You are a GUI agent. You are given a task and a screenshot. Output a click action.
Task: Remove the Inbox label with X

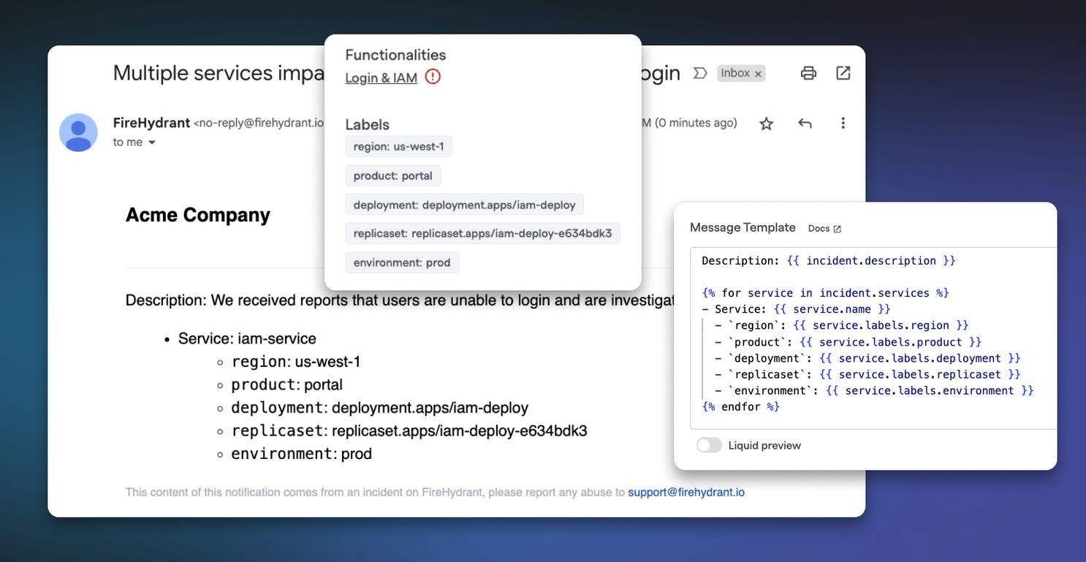click(758, 73)
